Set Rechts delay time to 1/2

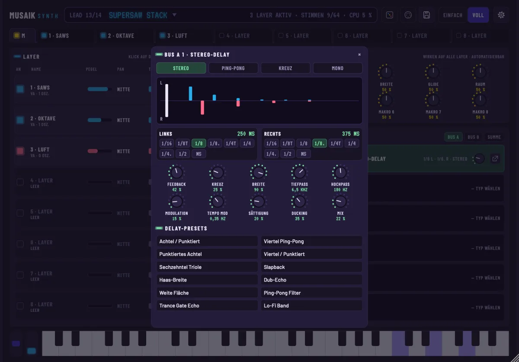click(x=288, y=154)
